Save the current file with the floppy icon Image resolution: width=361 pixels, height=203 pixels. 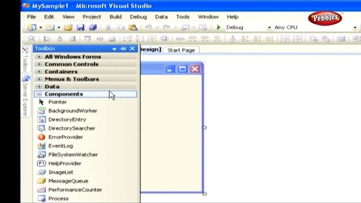80,28
